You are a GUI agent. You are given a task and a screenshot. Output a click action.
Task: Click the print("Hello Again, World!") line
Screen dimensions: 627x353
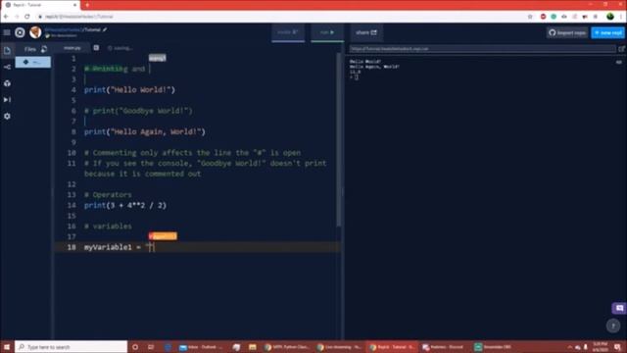(x=145, y=131)
